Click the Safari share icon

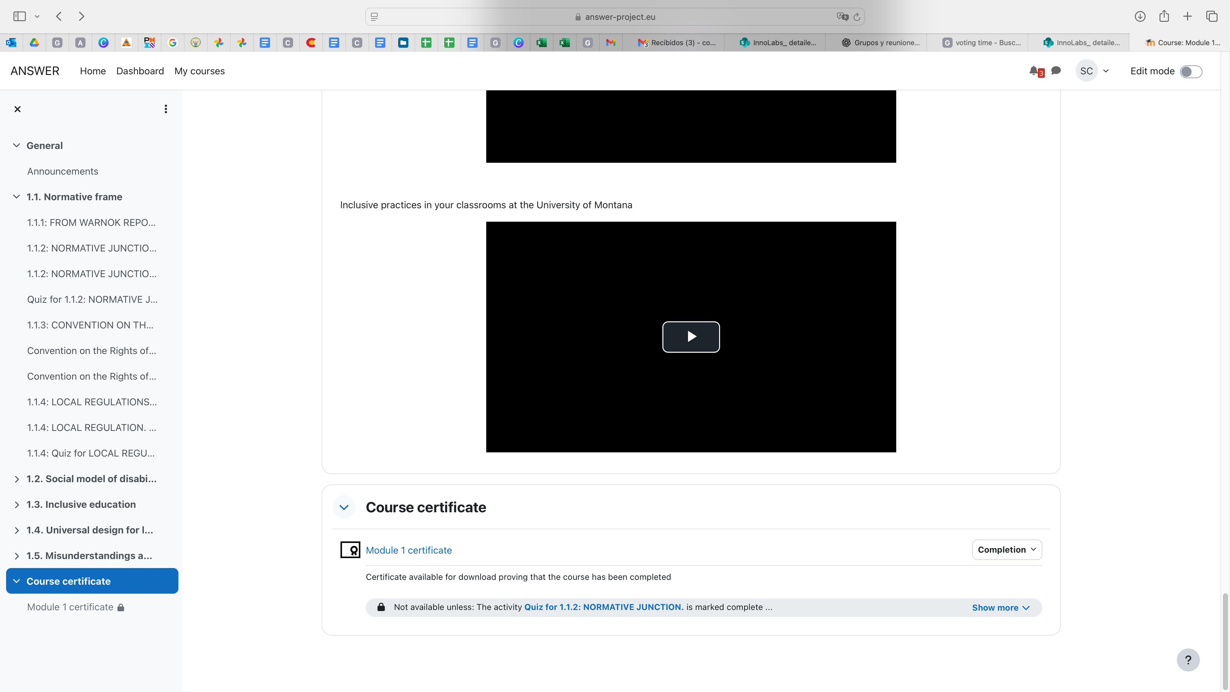point(1164,16)
